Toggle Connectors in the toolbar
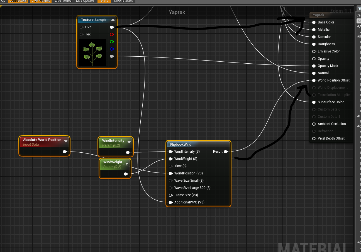The width and height of the screenshot is (361, 252). click(x=18, y=1)
